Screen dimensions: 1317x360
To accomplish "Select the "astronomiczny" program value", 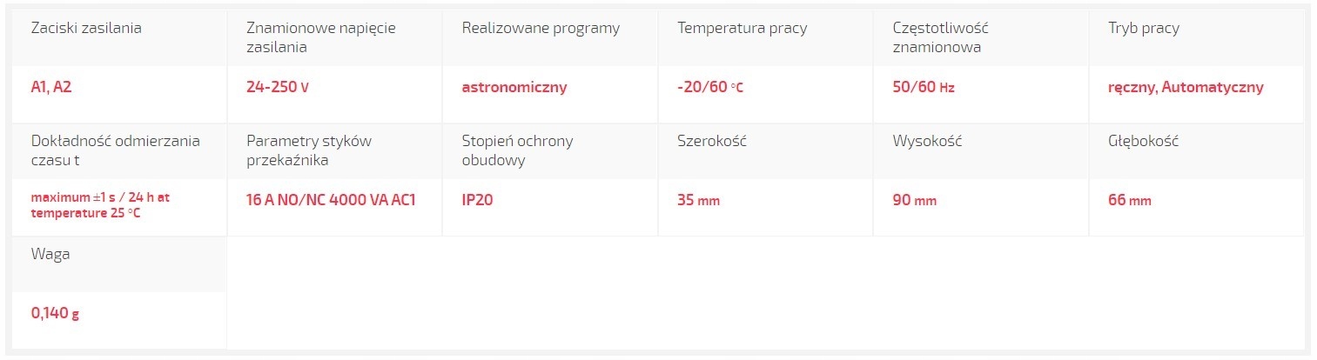I will click(514, 87).
